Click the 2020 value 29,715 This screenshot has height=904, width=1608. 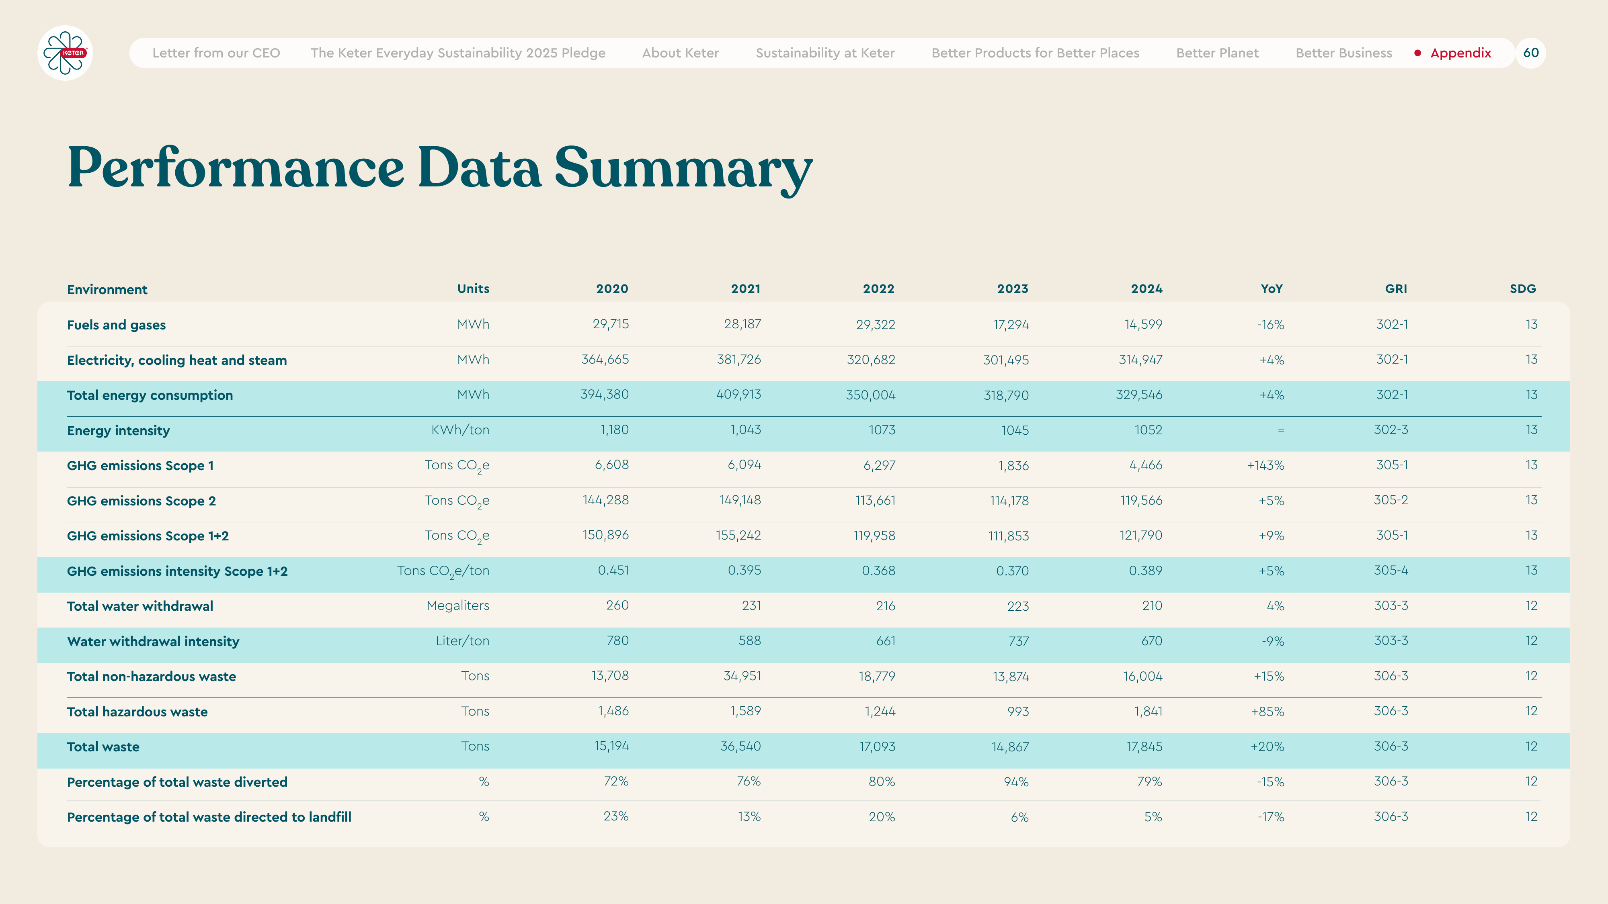click(611, 324)
